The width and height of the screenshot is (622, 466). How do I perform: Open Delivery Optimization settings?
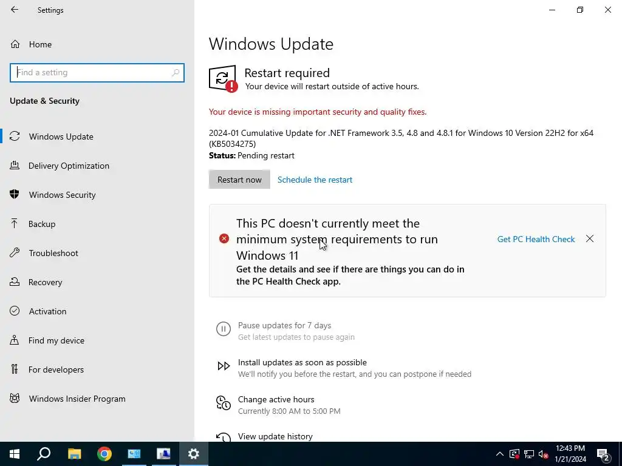[97, 166]
